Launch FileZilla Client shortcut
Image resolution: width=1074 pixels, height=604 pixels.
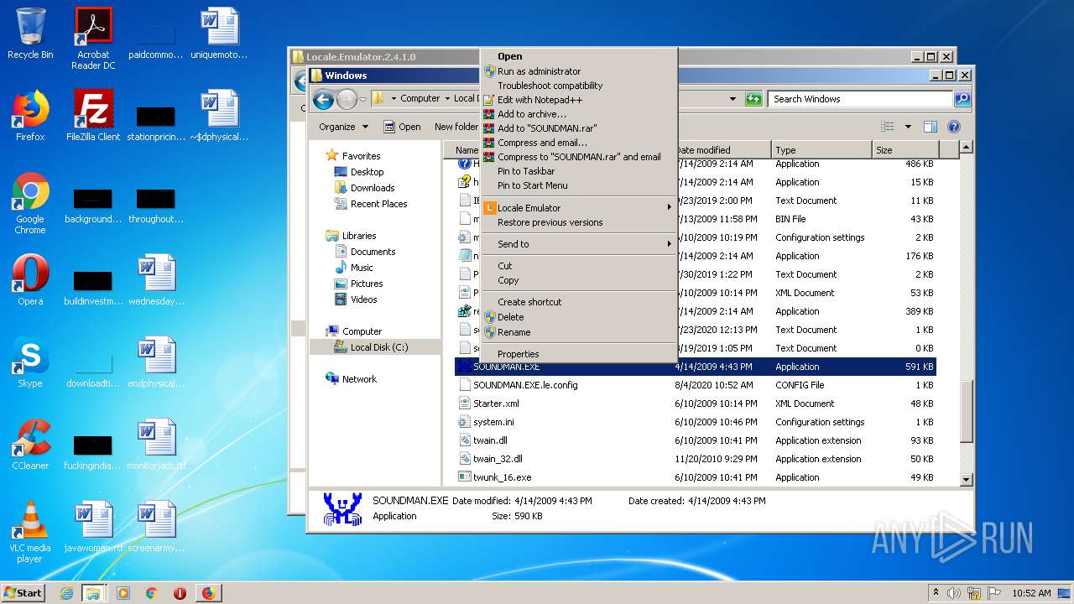click(93, 116)
